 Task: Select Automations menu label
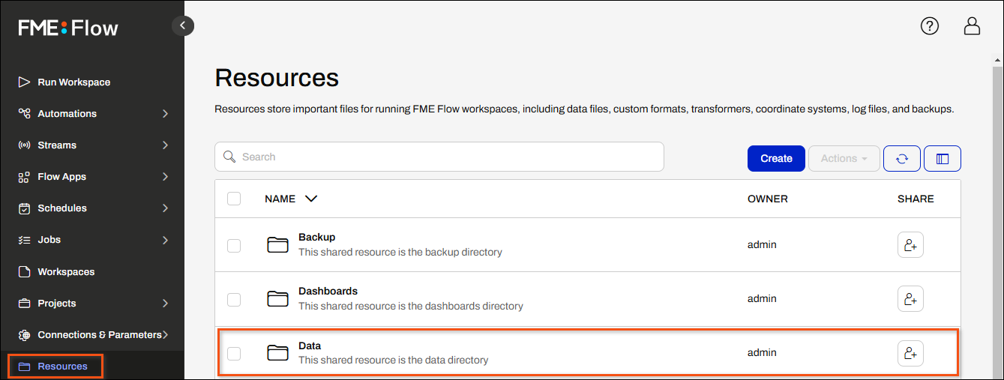(x=67, y=114)
